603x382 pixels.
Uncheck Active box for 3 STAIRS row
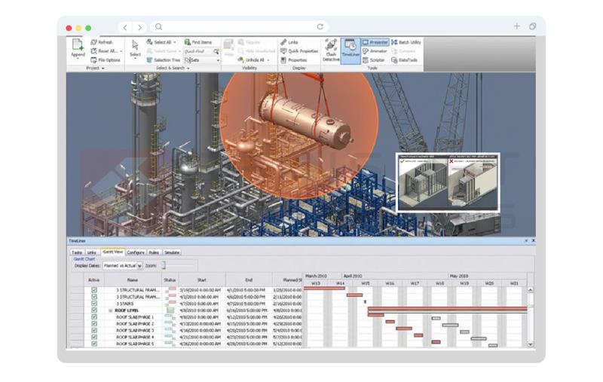click(94, 303)
